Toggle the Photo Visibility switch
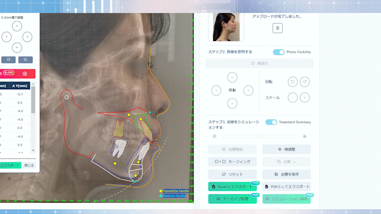381x214 pixels. click(x=279, y=52)
